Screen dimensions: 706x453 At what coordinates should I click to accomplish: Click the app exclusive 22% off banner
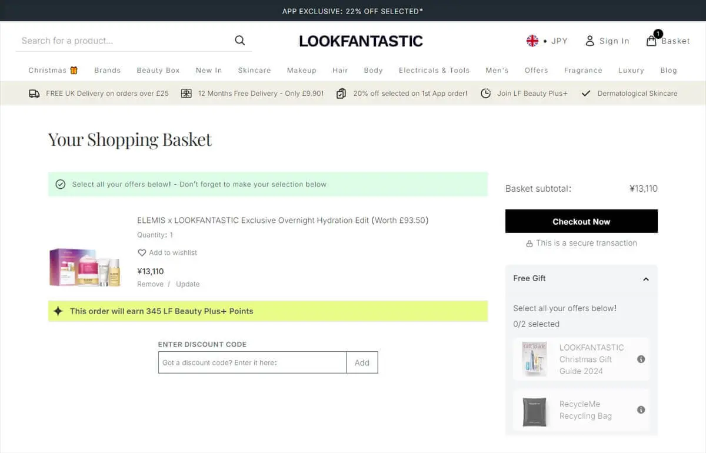[x=353, y=11]
